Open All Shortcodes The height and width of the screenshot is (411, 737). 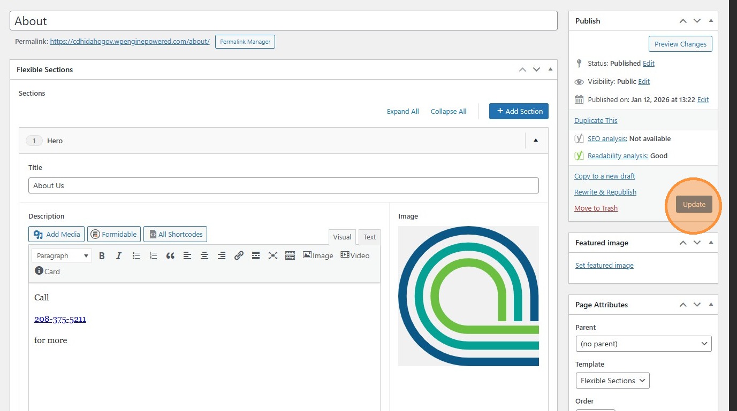[175, 234]
